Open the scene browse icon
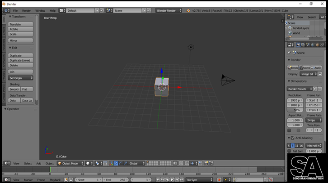Image resolution: width=328 pixels, height=183 pixels. point(109,10)
